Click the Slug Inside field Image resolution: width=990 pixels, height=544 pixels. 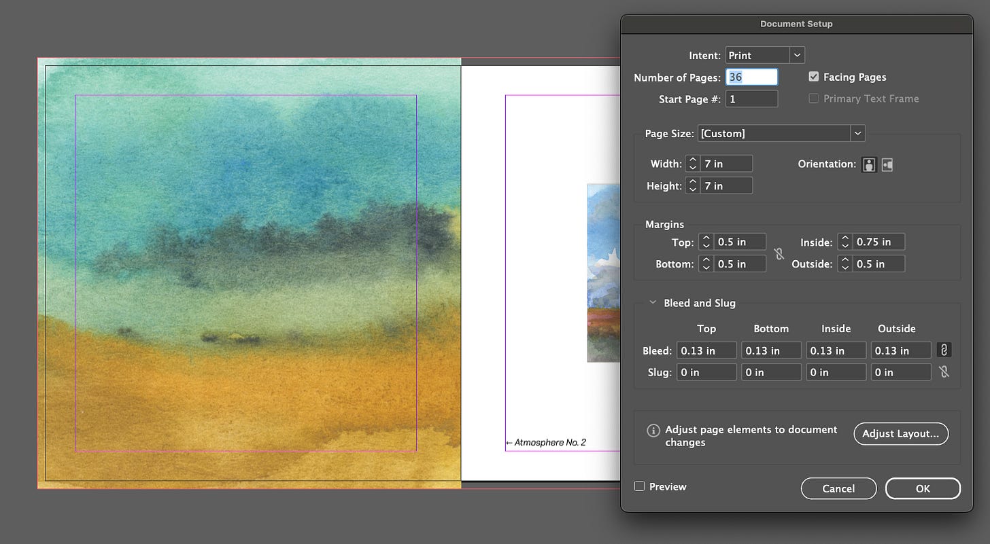[836, 372]
